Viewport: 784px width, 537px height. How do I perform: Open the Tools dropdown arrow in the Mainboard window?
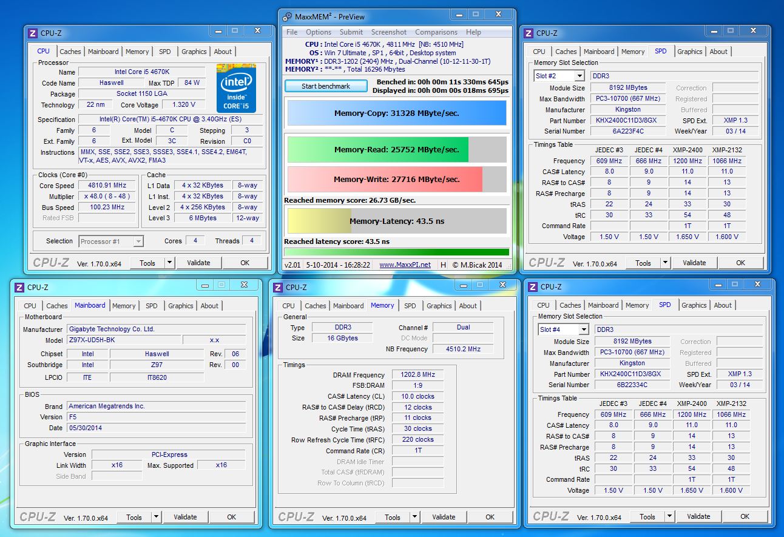(x=156, y=517)
